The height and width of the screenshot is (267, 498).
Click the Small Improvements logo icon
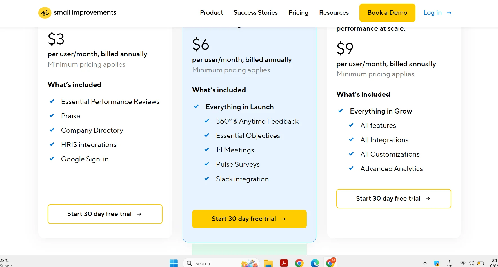tap(45, 13)
